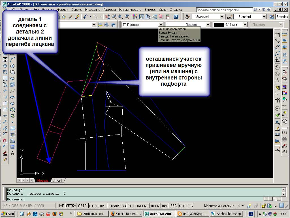Switch to the Лист1 layout tab
Image resolution: width=290 pixels, height=218 pixels.
click(58, 181)
